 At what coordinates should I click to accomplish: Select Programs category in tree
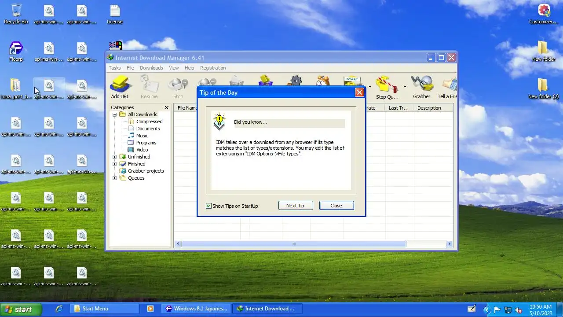click(x=146, y=143)
